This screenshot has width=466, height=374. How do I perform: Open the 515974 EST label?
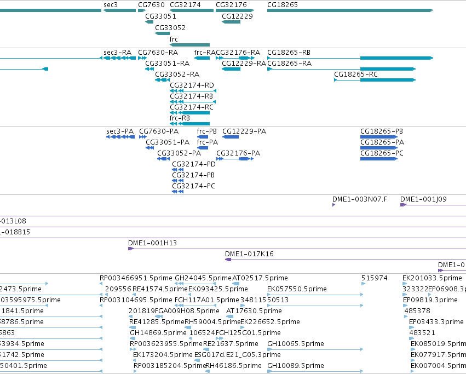point(375,278)
